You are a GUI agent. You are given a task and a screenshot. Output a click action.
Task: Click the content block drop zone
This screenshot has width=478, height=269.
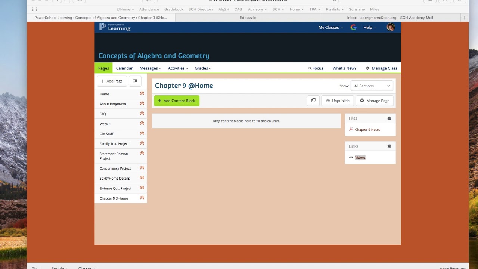tap(246, 121)
